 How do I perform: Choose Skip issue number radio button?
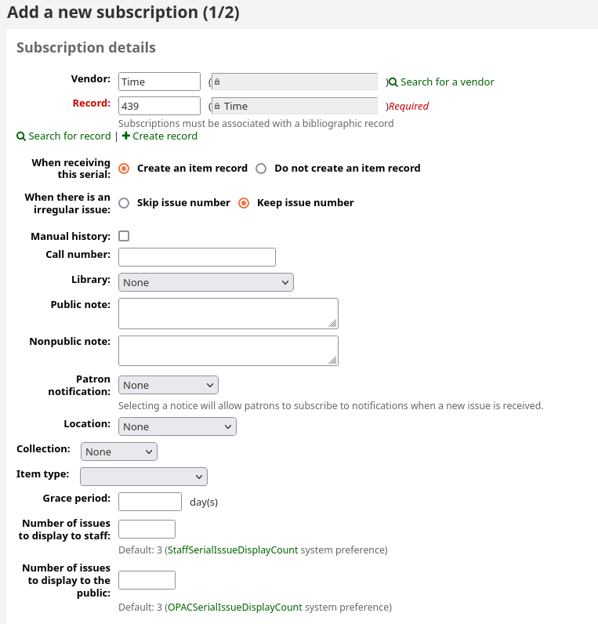click(124, 203)
